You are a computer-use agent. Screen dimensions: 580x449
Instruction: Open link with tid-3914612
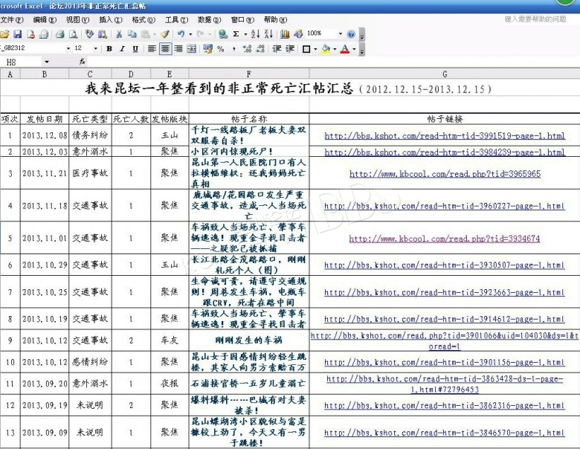pos(445,319)
